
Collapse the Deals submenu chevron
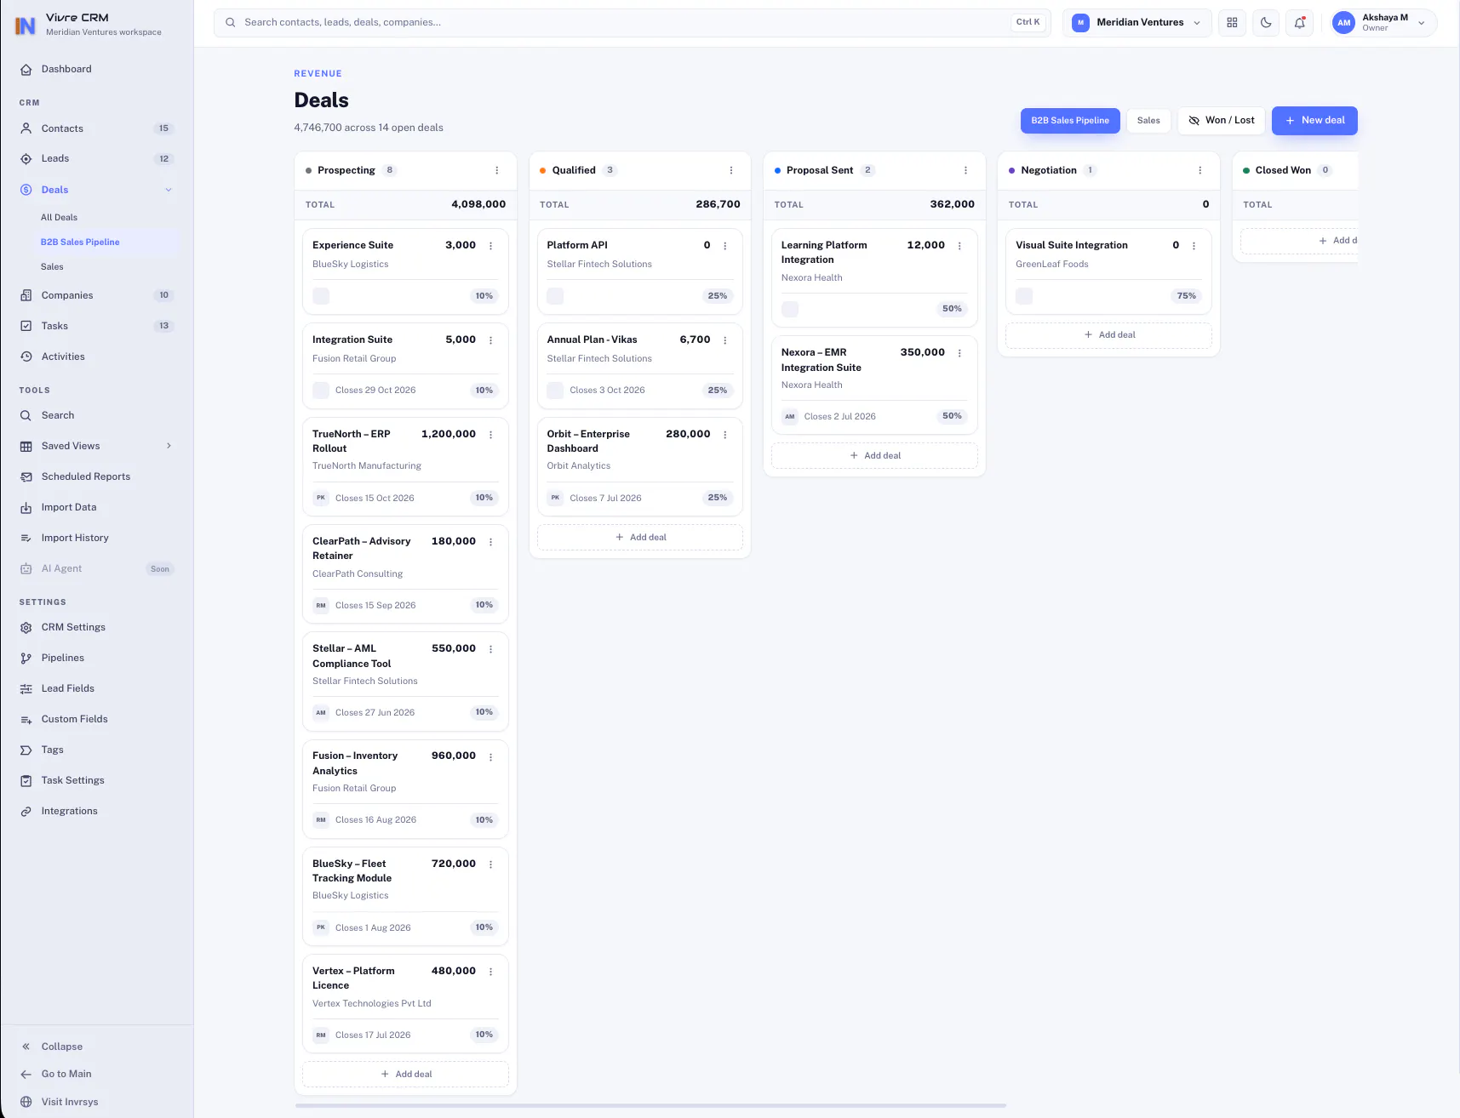click(x=169, y=190)
